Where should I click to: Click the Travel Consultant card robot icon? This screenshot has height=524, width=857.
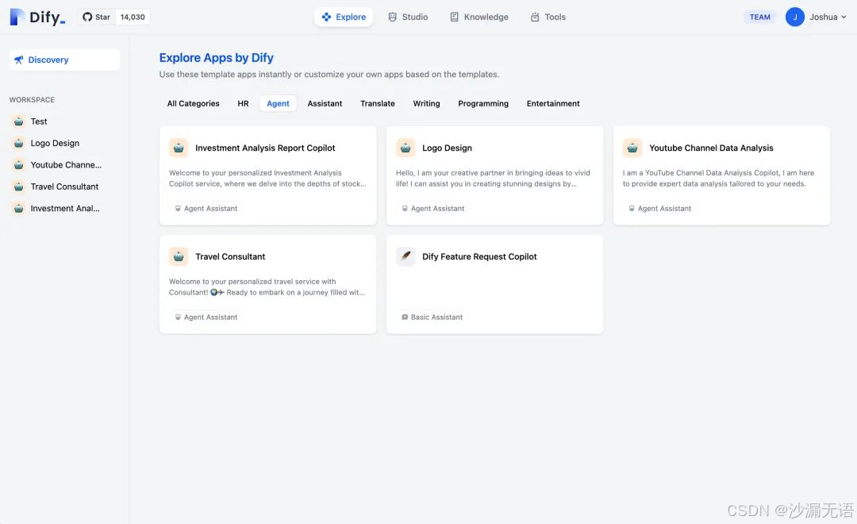(x=179, y=256)
